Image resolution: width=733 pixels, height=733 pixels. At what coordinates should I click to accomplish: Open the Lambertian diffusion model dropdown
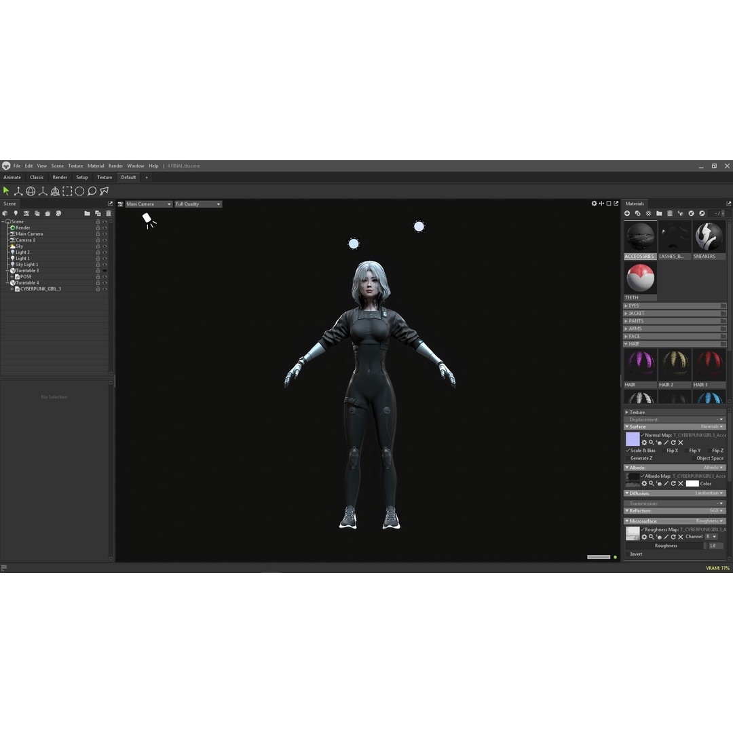[709, 493]
